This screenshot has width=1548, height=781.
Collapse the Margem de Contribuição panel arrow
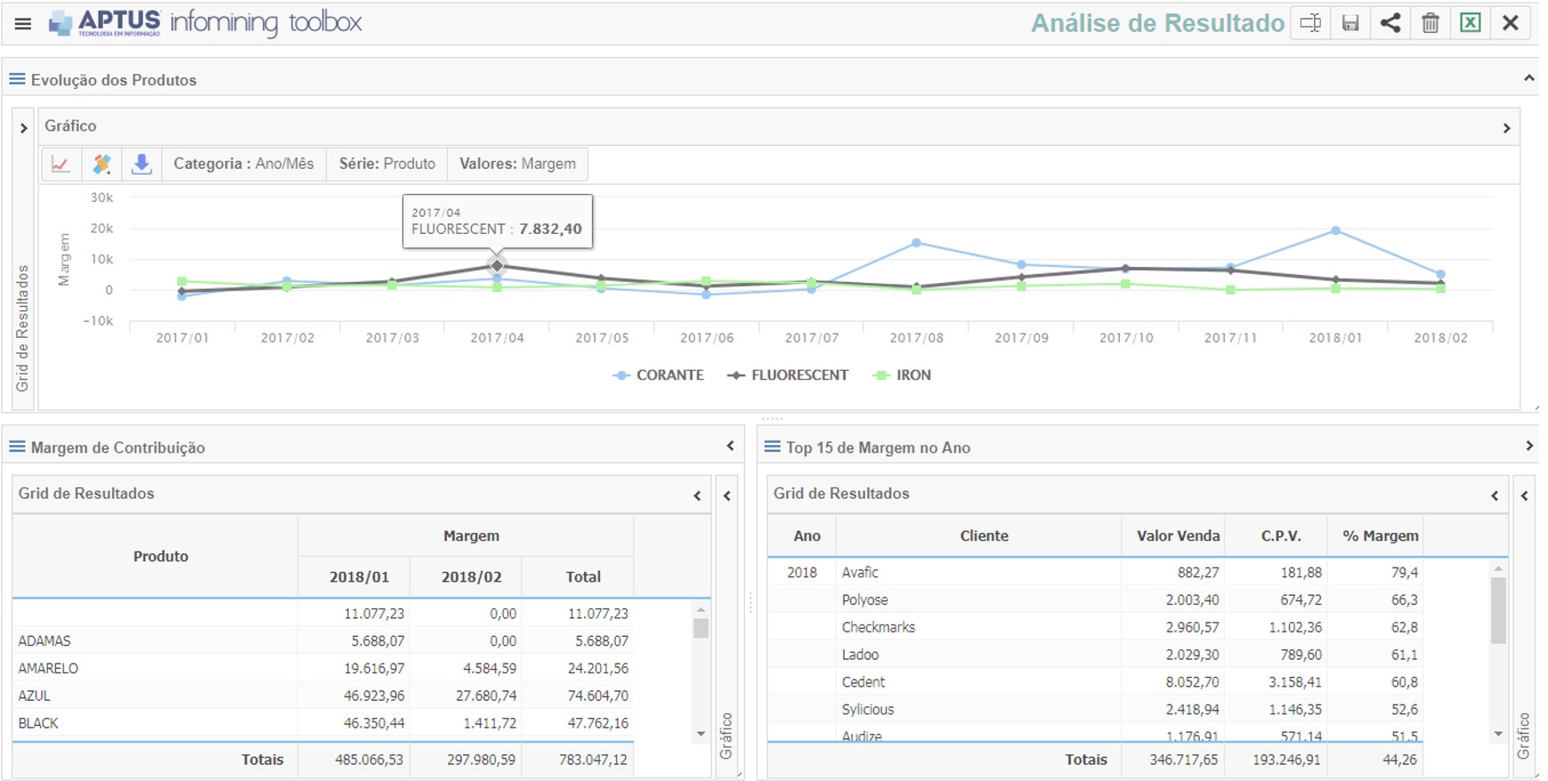point(730,447)
